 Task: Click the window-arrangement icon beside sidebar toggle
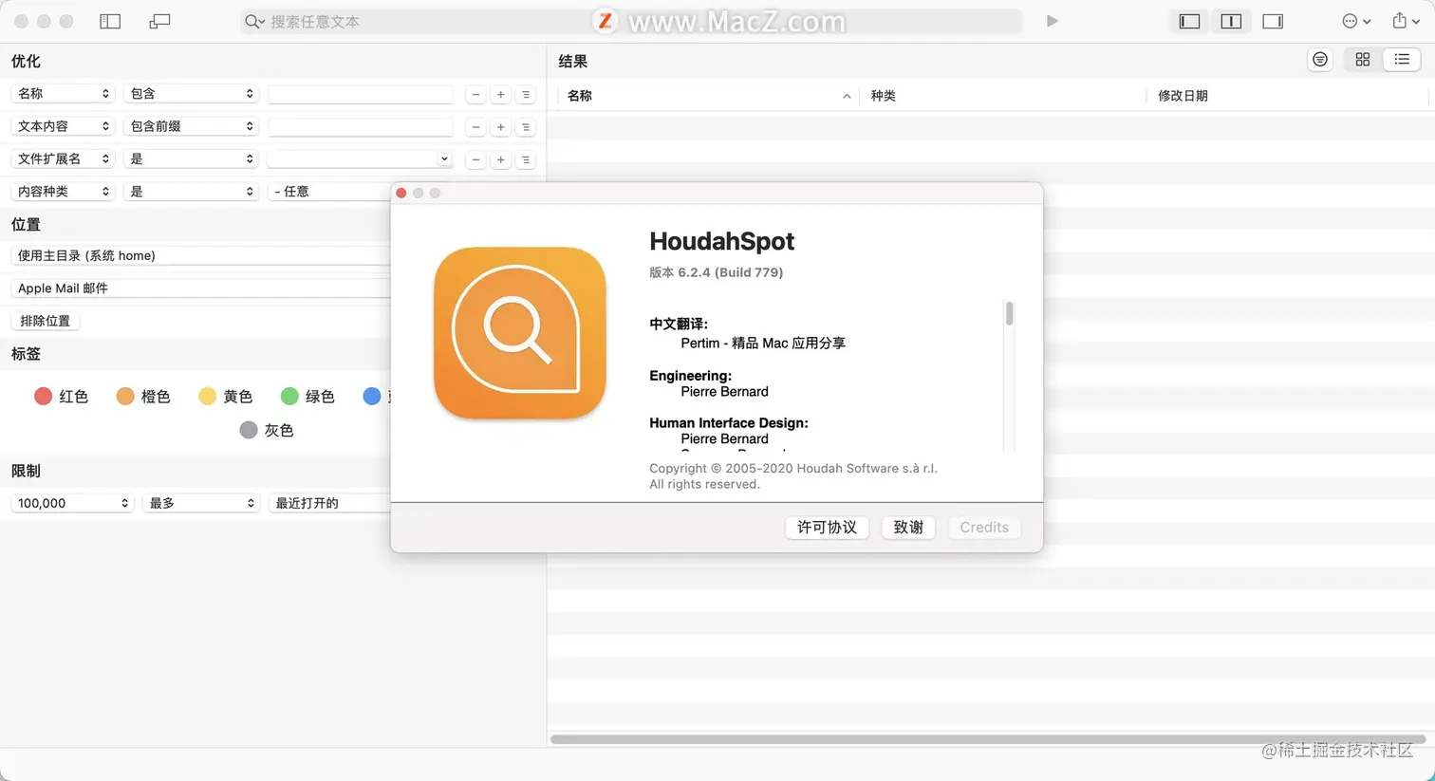point(159,21)
